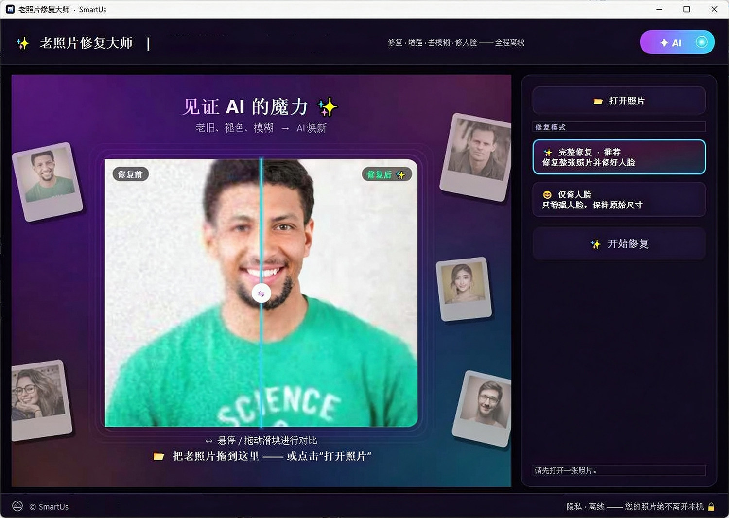This screenshot has width=729, height=518.
Task: Open a photo with the 打开照片 button
Action: click(x=619, y=101)
